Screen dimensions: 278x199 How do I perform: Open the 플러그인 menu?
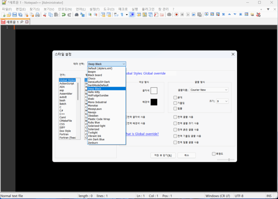(x=148, y=9)
